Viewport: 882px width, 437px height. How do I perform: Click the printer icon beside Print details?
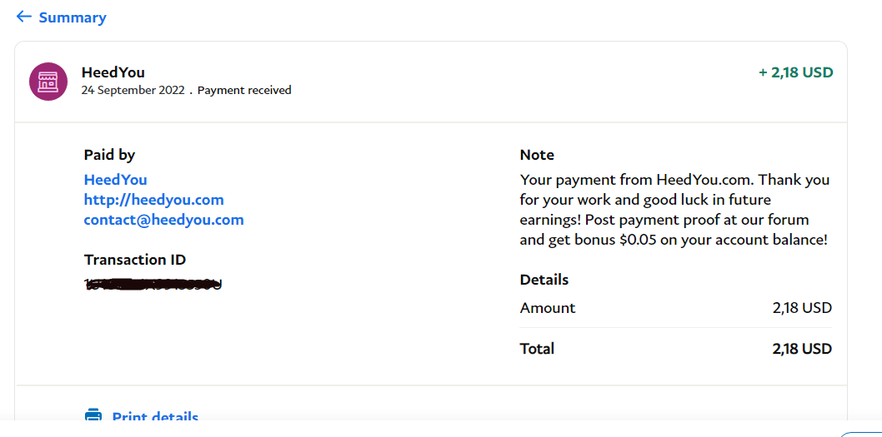[x=93, y=415]
